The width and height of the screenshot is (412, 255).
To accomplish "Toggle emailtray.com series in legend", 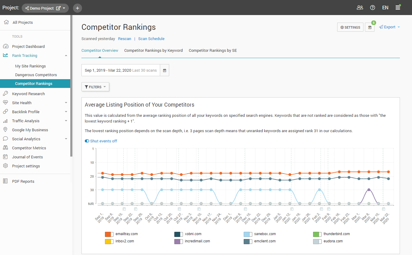I will tap(109, 234).
